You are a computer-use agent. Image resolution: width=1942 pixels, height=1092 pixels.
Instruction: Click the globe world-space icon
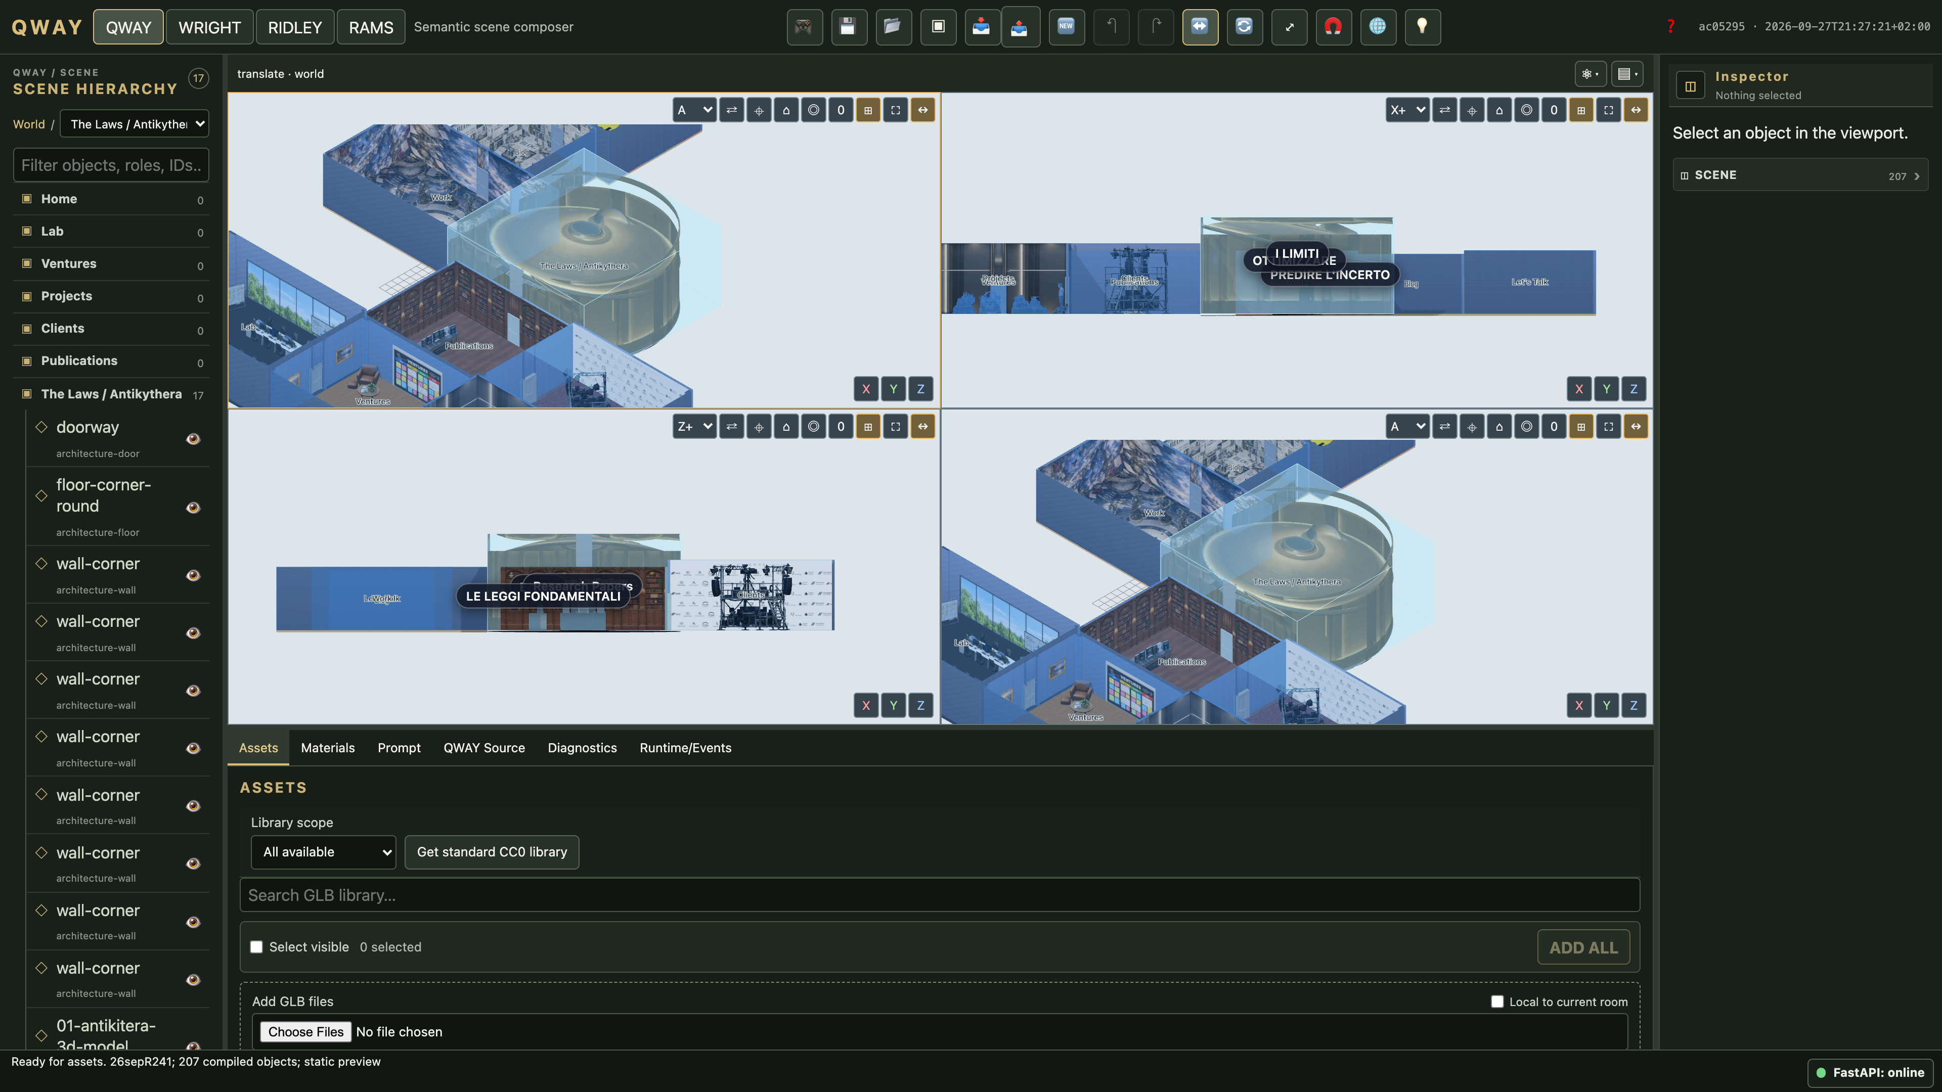(x=1378, y=27)
